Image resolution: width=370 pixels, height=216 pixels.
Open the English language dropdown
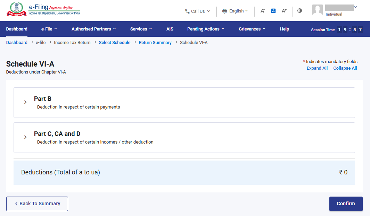click(x=239, y=11)
